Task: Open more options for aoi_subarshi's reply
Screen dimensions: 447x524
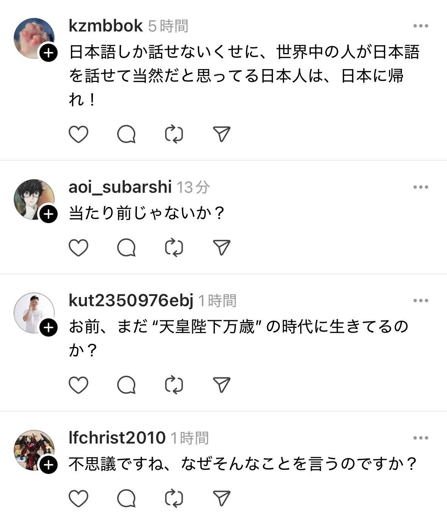Action: coord(420,187)
